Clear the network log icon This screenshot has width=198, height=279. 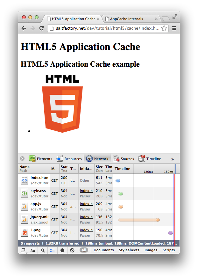(72, 250)
